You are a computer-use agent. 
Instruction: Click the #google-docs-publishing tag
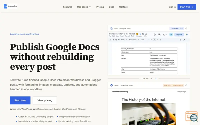(x=24, y=34)
